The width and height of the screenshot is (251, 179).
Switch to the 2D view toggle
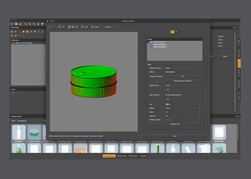click(177, 32)
